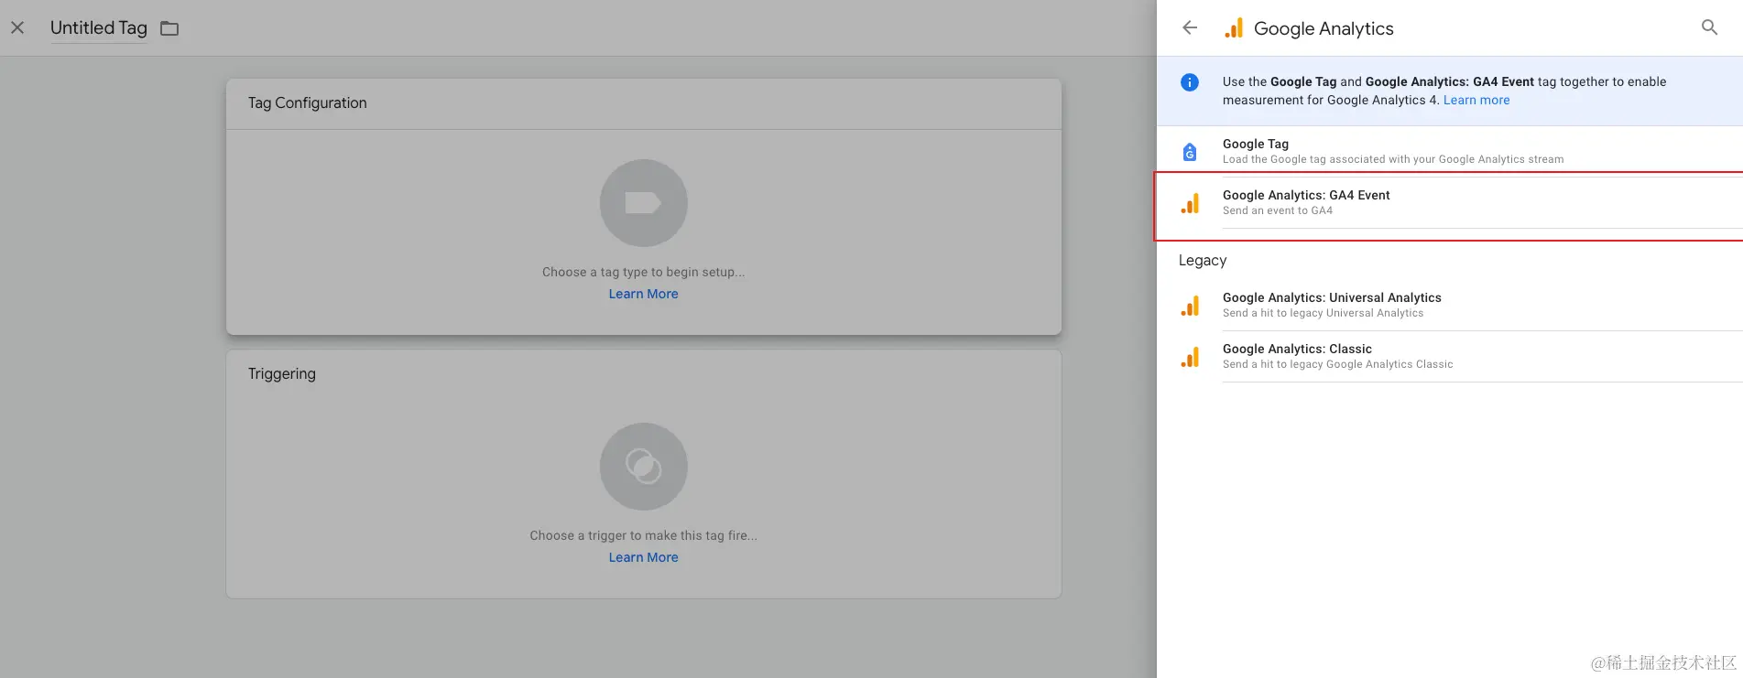Click 'Send a hit to legacy Google Analytics Classic'
The height and width of the screenshot is (678, 1743).
(1337, 364)
